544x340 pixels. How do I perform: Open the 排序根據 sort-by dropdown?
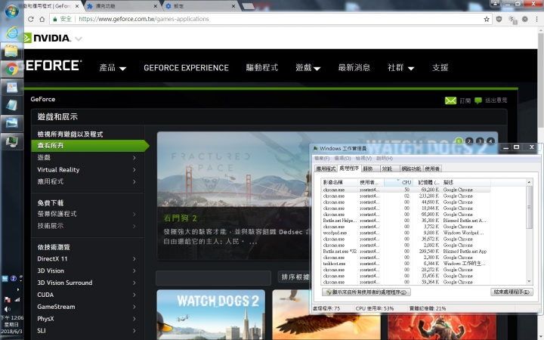click(294, 277)
